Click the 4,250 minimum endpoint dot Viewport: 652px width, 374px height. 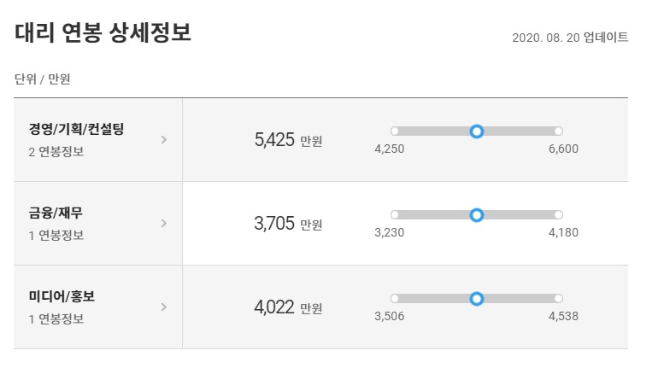395,131
